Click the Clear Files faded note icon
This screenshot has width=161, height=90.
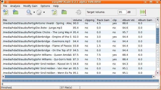[54, 12]
